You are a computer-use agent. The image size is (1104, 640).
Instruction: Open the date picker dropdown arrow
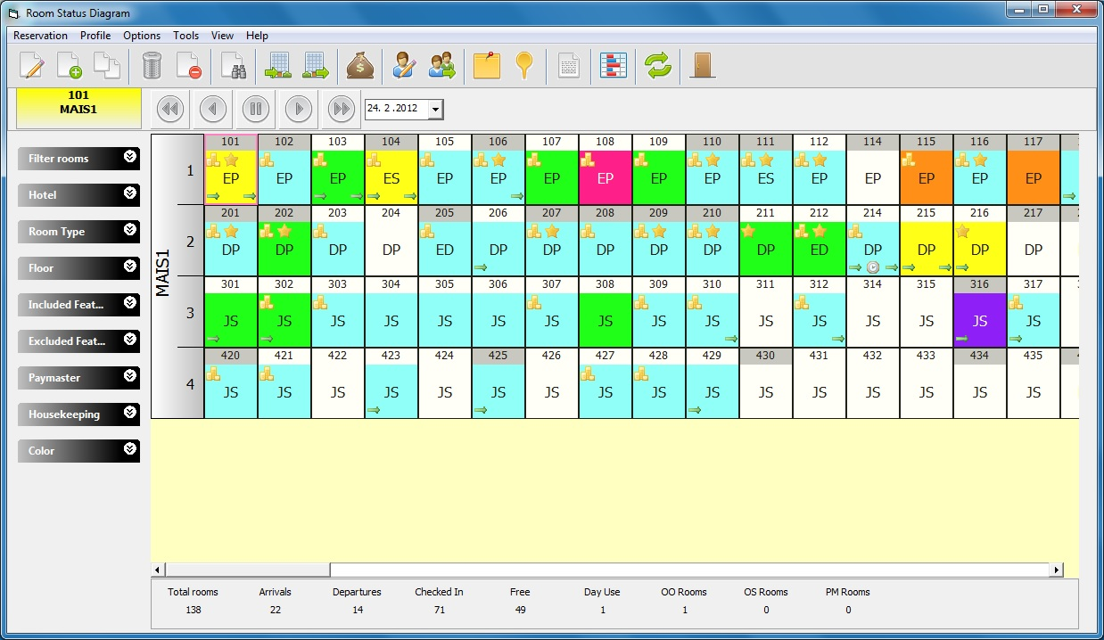435,110
